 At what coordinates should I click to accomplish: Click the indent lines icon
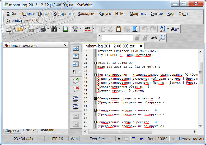pyautogui.click(x=76, y=98)
